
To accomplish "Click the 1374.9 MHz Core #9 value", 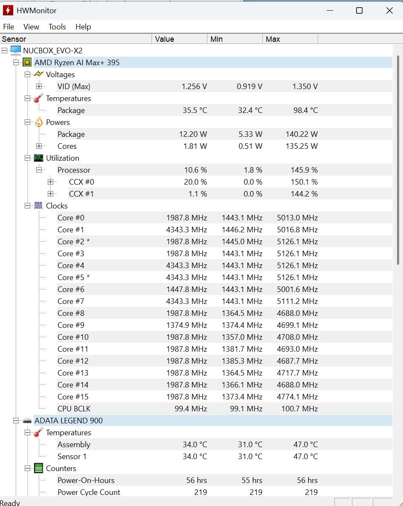I will (x=187, y=325).
